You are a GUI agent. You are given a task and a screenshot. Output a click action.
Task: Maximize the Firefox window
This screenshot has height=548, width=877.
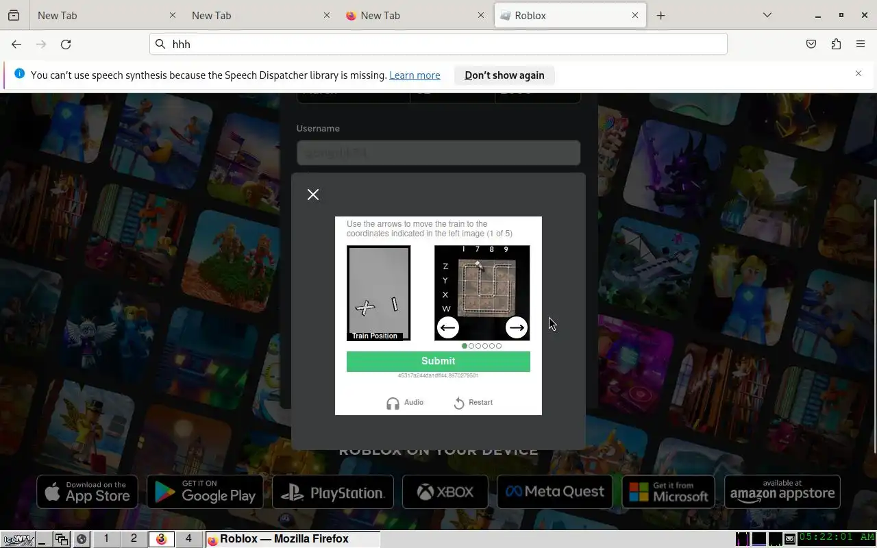[841, 15]
